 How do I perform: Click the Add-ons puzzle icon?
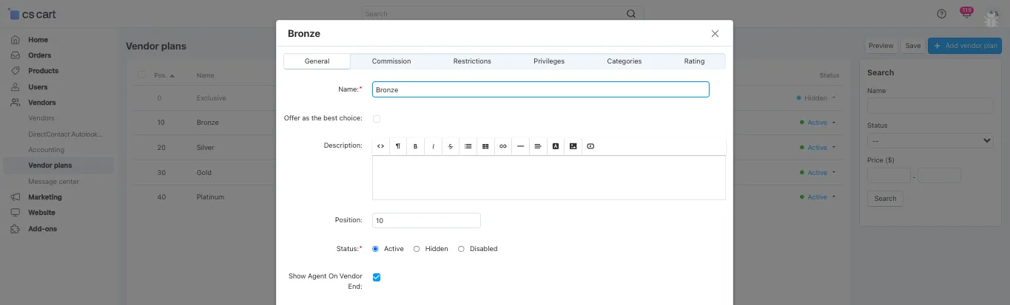15,229
